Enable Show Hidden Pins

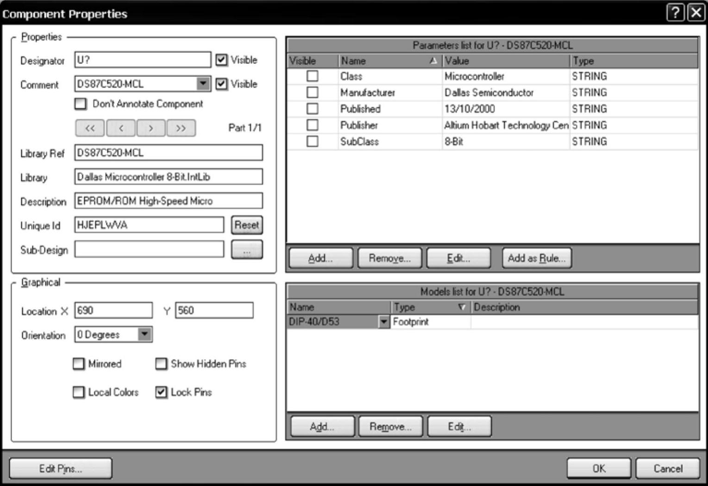161,364
